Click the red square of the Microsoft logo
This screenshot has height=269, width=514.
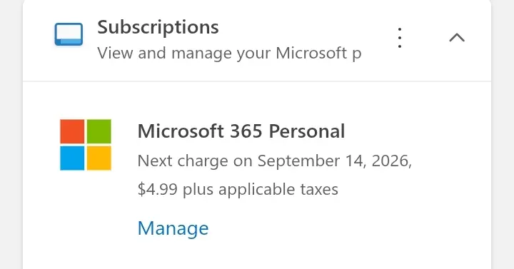click(72, 131)
